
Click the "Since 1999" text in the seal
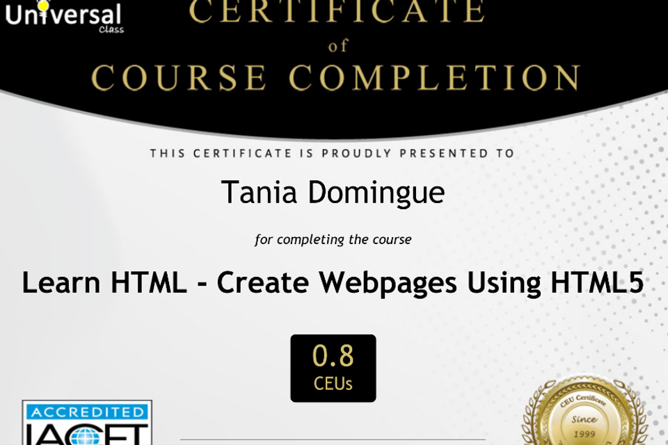click(x=584, y=426)
